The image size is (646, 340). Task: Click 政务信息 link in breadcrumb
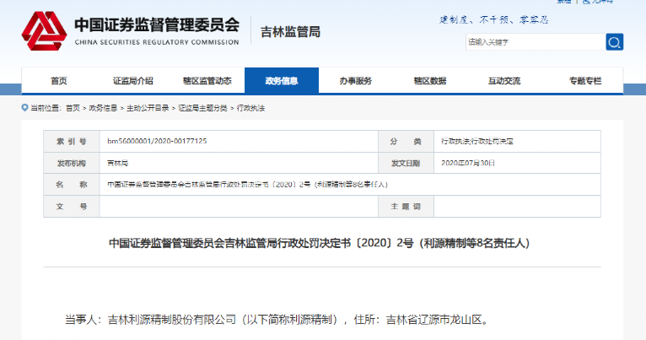pyautogui.click(x=102, y=108)
